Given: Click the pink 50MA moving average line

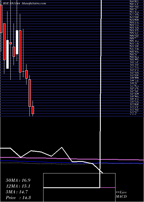Looking at the screenshot, I should (72, 159).
